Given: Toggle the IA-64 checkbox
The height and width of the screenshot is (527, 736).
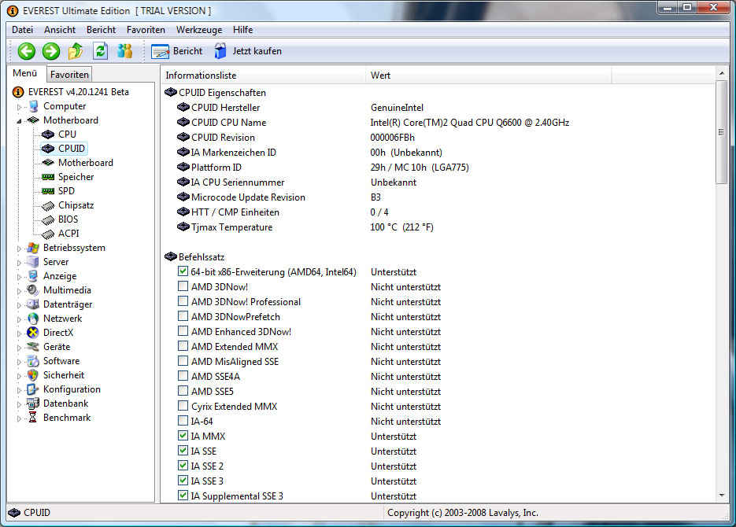Looking at the screenshot, I should pos(183,421).
